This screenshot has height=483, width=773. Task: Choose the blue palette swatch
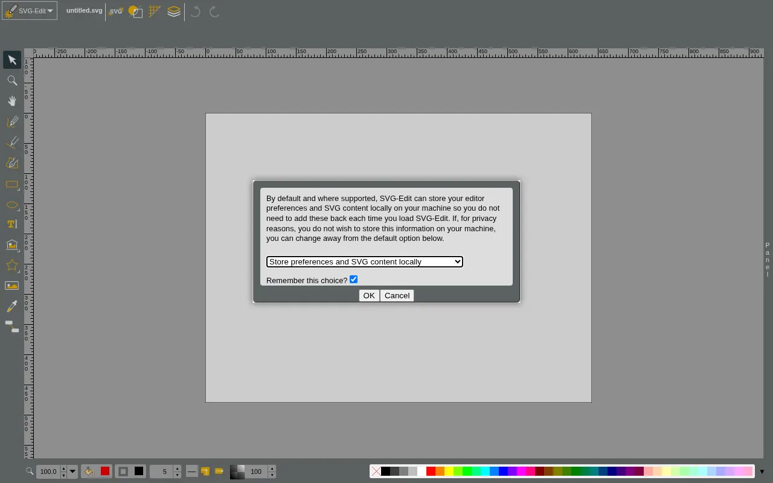pos(503,472)
